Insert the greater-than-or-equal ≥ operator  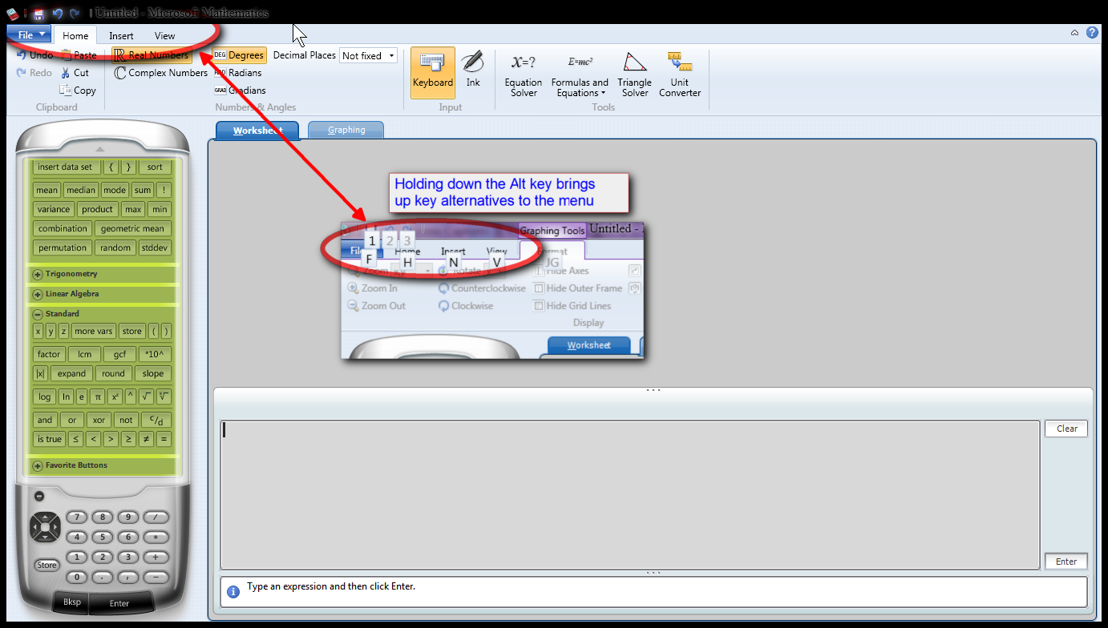(x=128, y=439)
